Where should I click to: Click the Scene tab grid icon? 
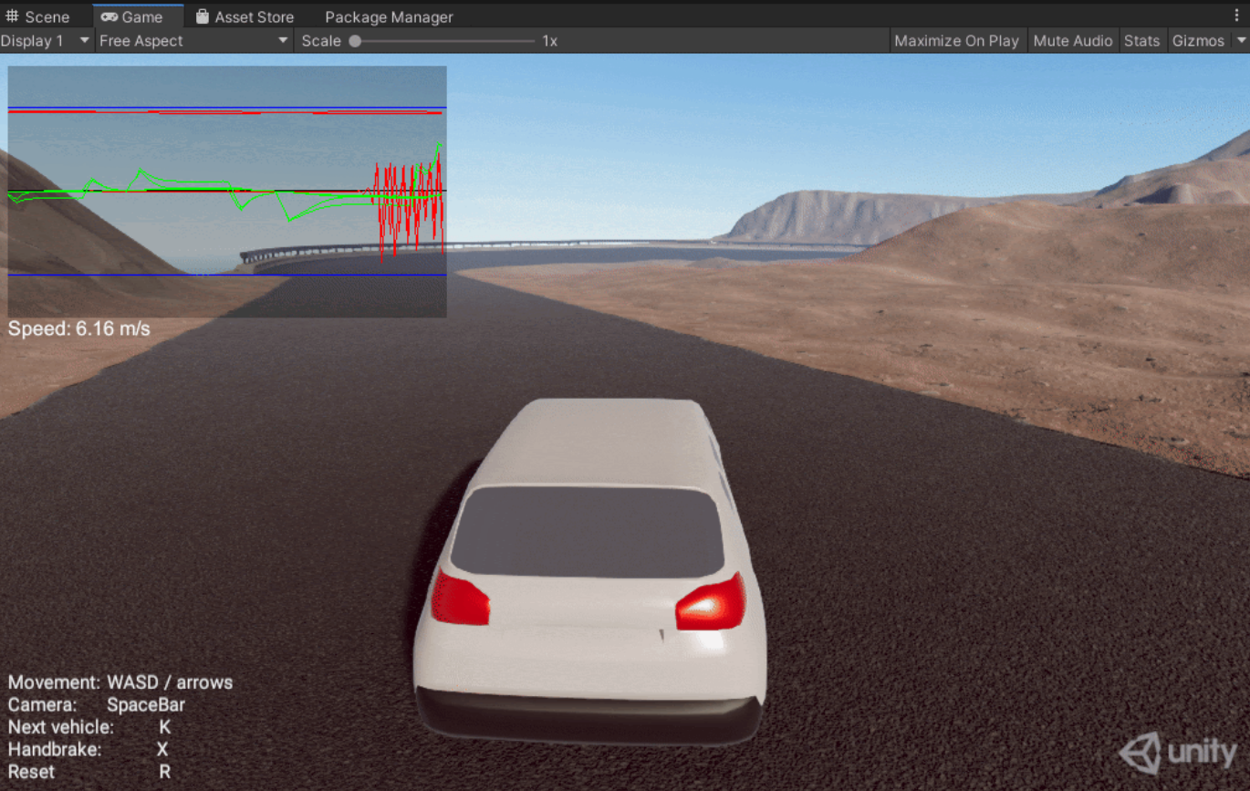tap(12, 17)
